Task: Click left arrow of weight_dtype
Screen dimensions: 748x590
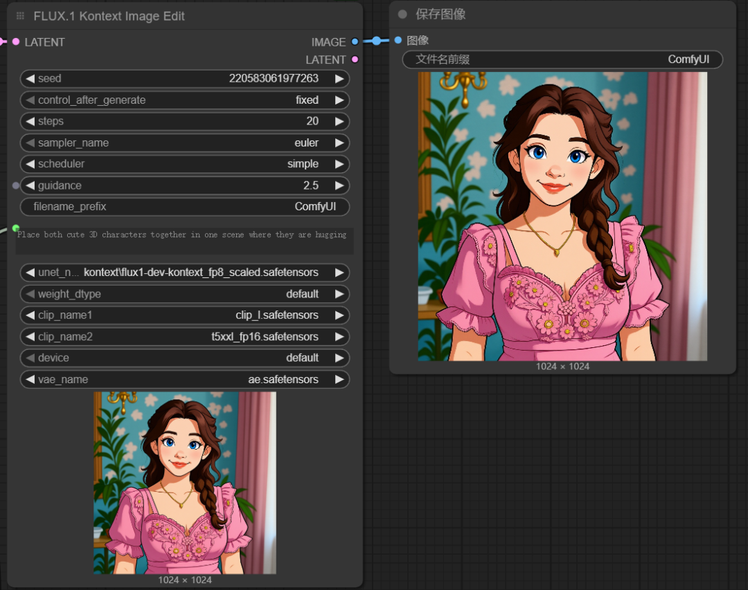Action: coord(30,294)
